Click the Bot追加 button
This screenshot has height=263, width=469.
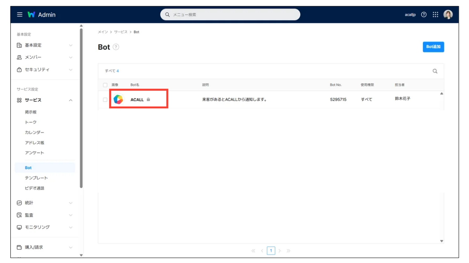click(433, 47)
